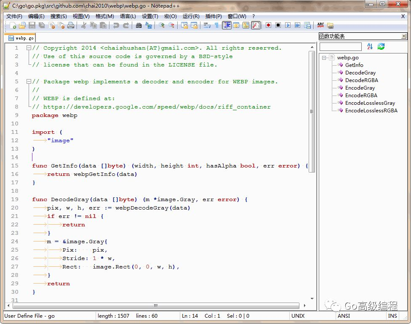
Task: Toggle the indent guide toolbar button
Action: [227, 25]
